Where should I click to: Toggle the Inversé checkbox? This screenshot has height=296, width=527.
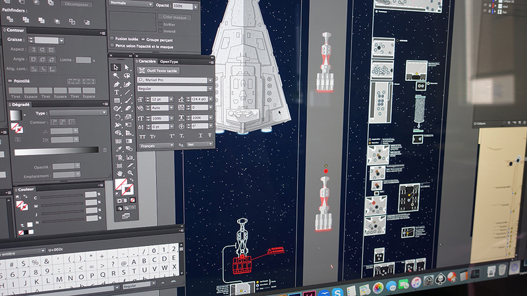160,31
